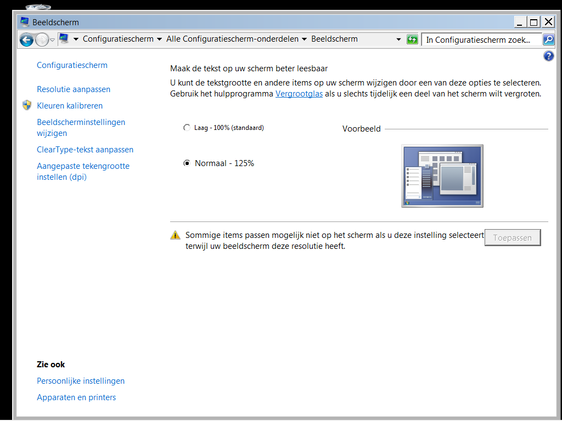Click the Configuratiescherm breadcrumb in address bar
This screenshot has height=421, width=562.
[118, 39]
